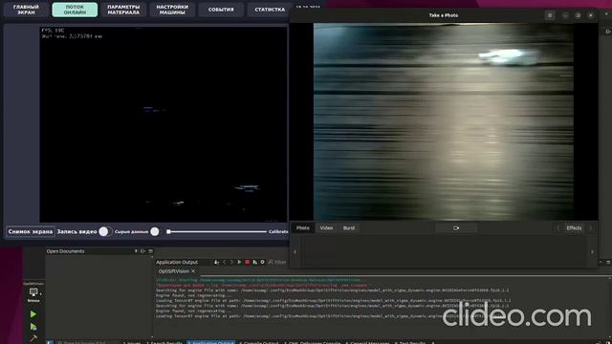Stop the running application (red square)
Viewport: 612px width, 344px height.
point(247,262)
